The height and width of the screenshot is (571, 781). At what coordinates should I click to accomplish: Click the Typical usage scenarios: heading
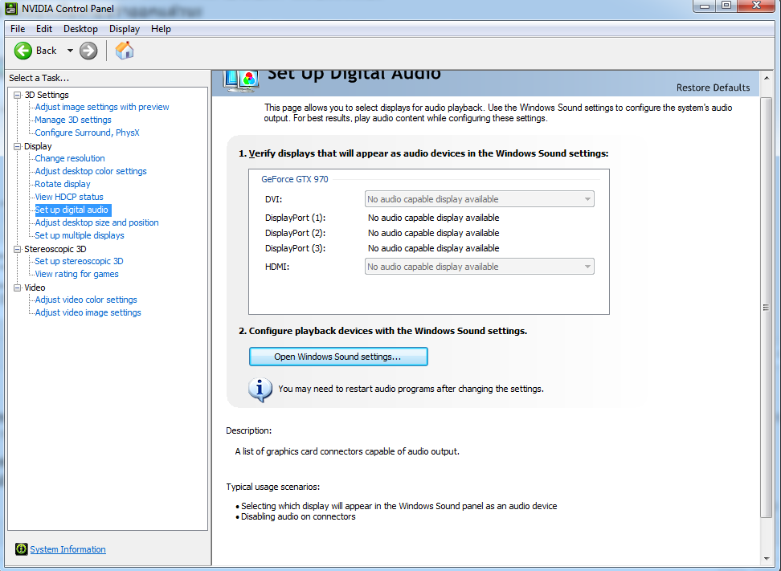[x=272, y=487]
